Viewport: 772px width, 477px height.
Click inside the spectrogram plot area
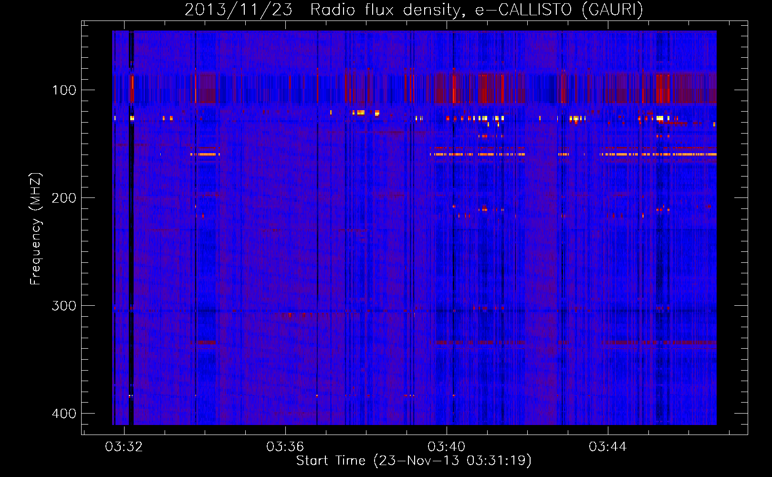click(x=414, y=228)
